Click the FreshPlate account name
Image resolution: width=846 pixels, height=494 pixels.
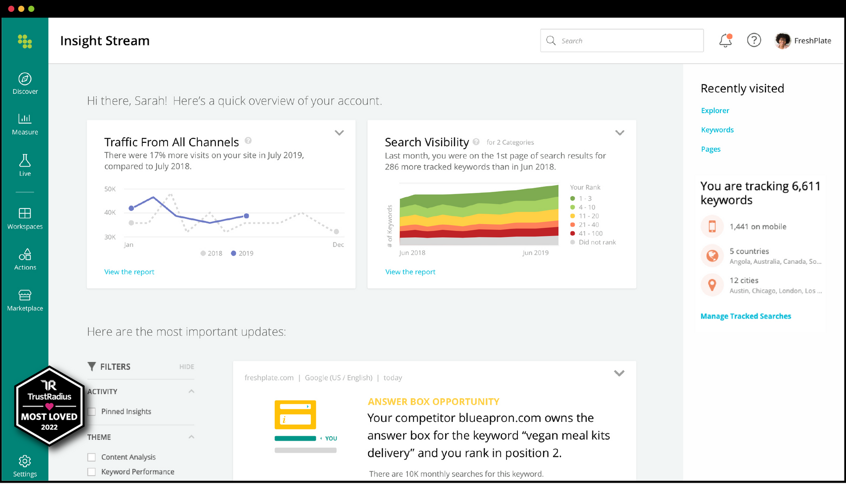pos(812,41)
